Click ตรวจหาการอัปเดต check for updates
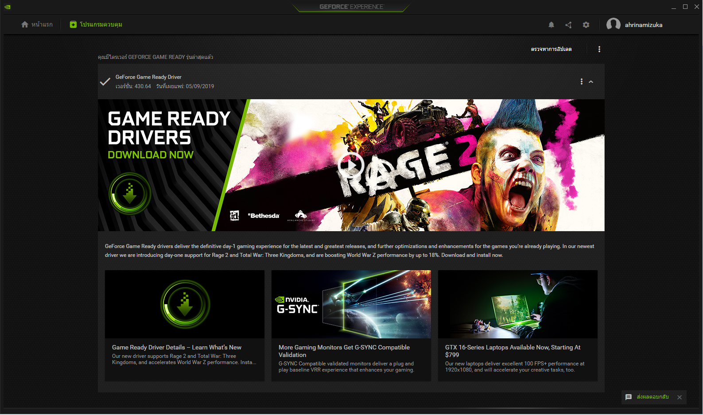Viewport: 703px width, 415px height. [x=551, y=49]
